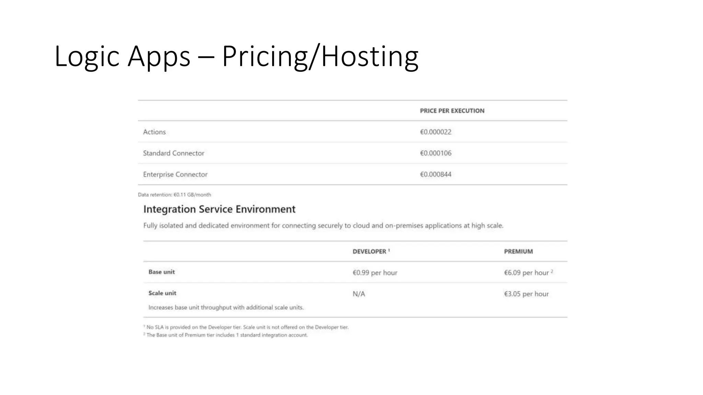Click the 'Actions' row label

click(x=154, y=132)
